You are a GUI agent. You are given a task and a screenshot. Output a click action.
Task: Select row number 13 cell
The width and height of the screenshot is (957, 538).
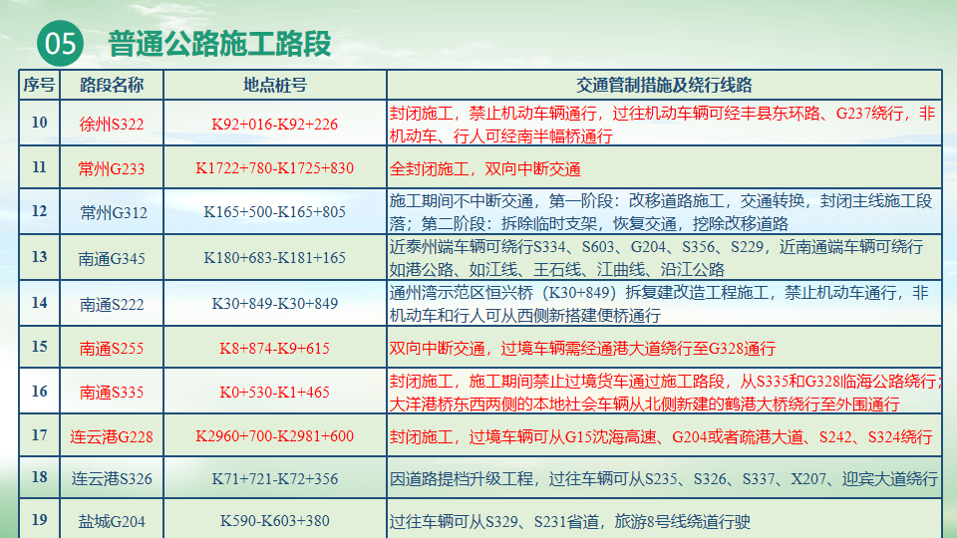tap(40, 257)
